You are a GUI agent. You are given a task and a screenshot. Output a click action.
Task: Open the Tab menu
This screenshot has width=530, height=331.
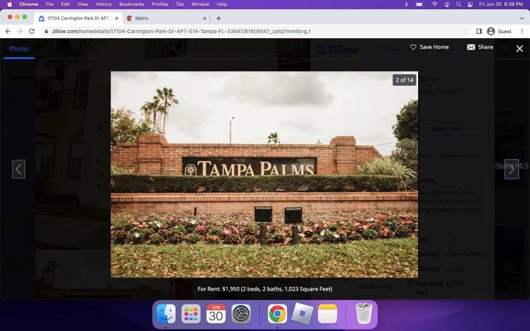point(180,4)
